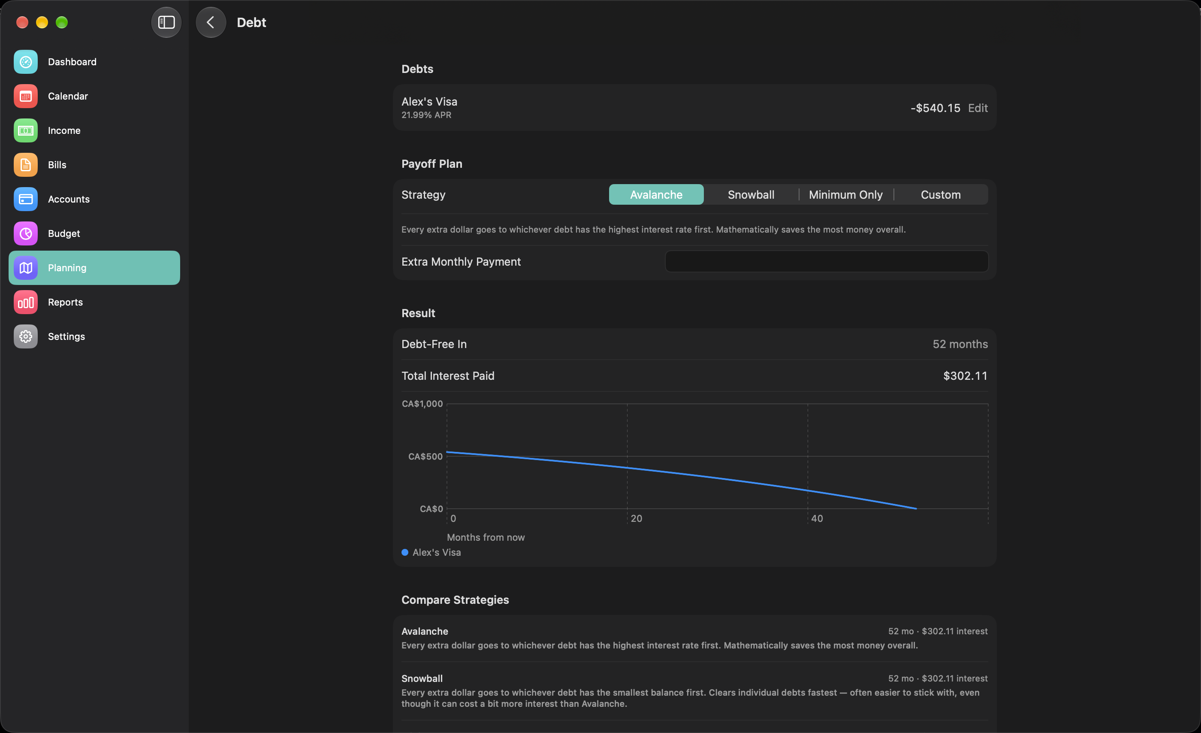
Task: Click the Calendar sidebar icon
Action: pos(25,96)
